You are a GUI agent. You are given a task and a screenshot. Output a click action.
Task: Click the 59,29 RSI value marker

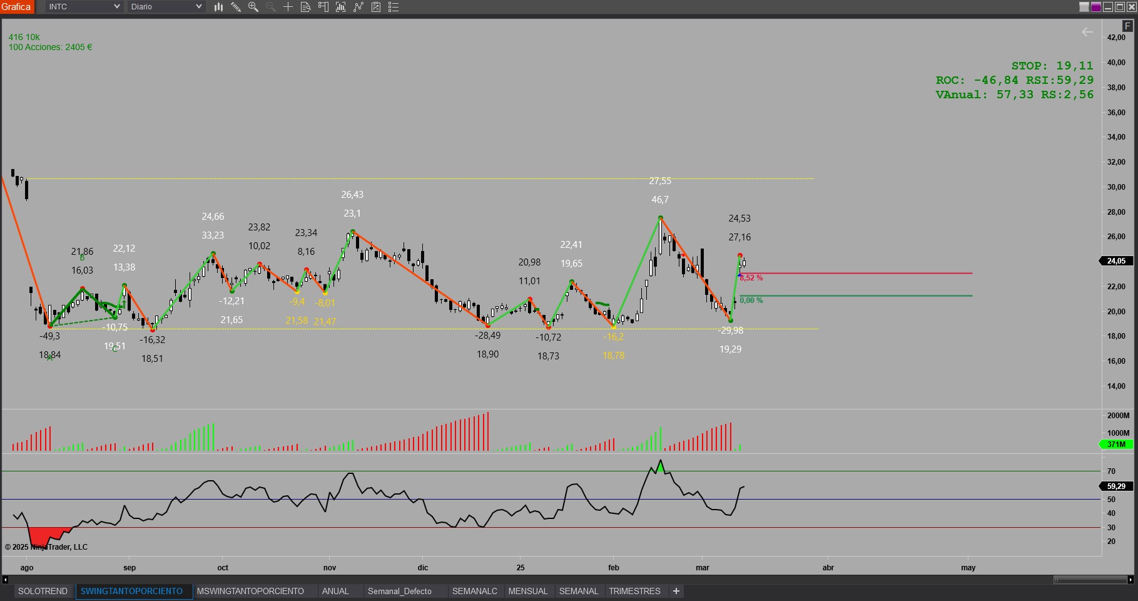click(1117, 486)
